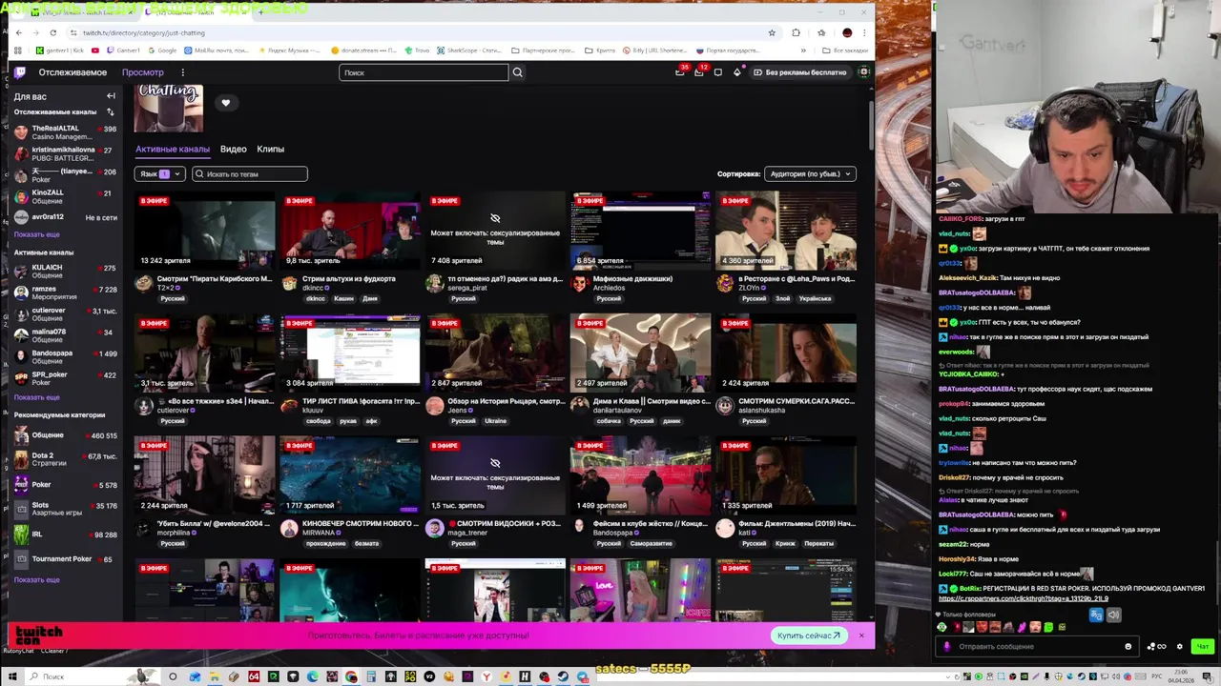Viewport: 1221px width, 686px height.
Task: Switch to Клипы tab
Action: coord(270,150)
